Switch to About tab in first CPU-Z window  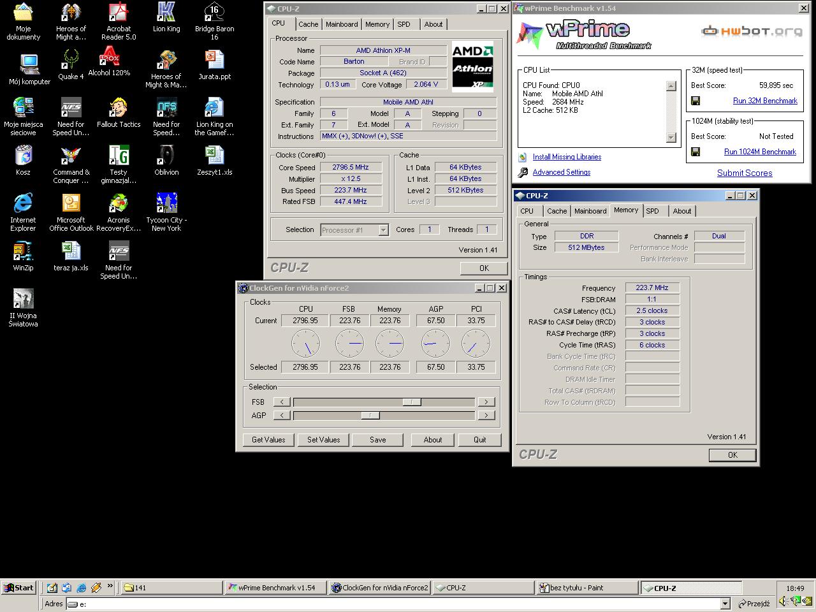(433, 24)
